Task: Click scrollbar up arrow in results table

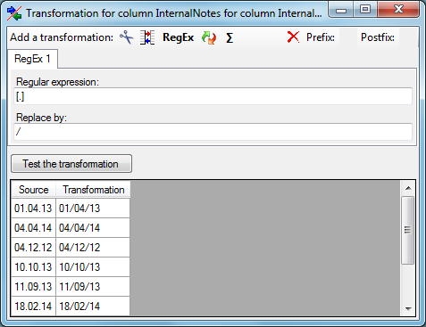Action: (x=408, y=188)
